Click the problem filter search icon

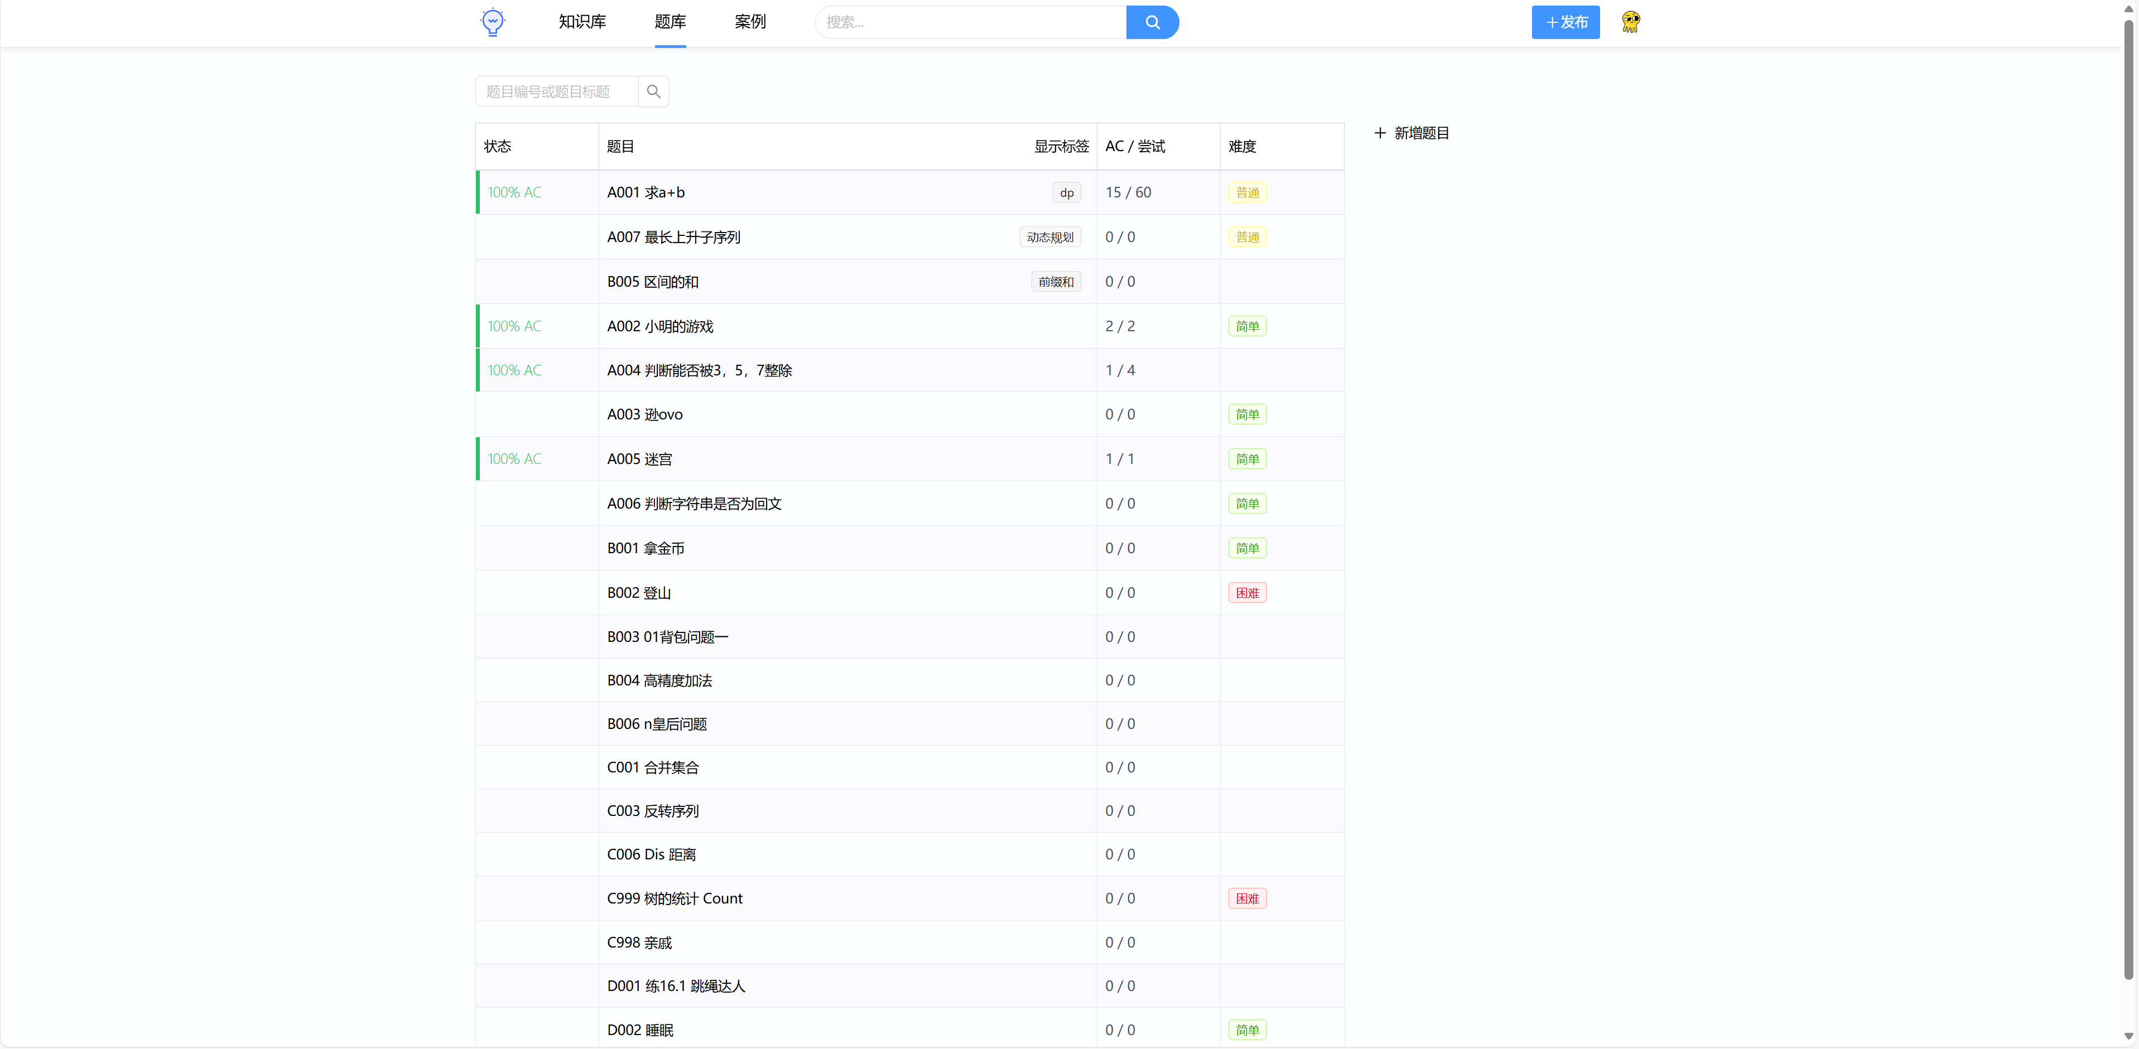pyautogui.click(x=653, y=91)
